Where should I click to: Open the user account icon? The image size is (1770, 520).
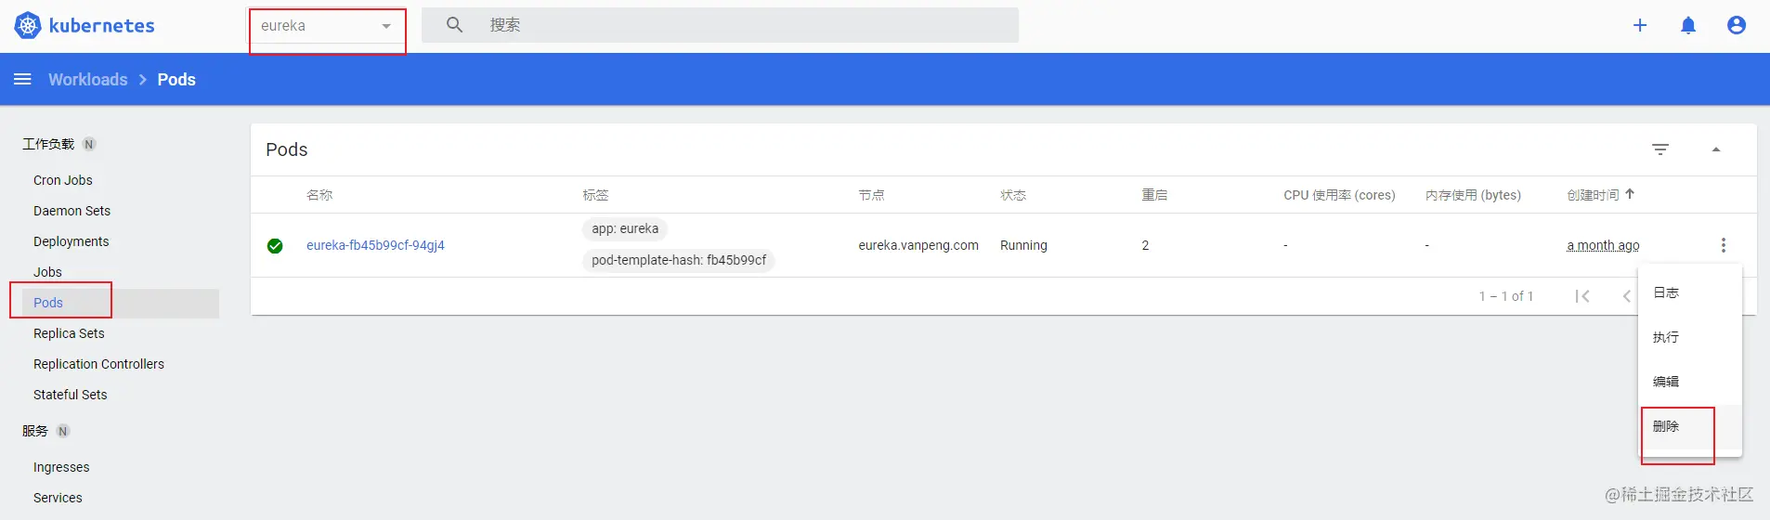1737,26
